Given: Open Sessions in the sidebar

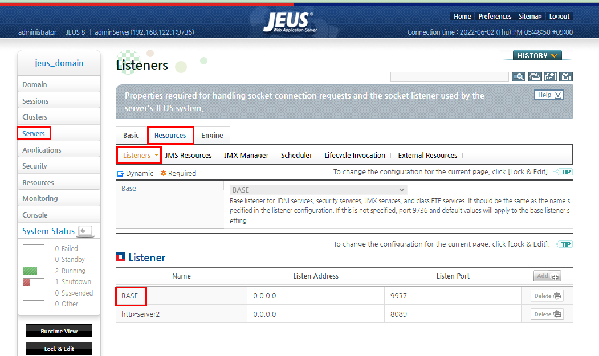Looking at the screenshot, I should (x=59, y=101).
